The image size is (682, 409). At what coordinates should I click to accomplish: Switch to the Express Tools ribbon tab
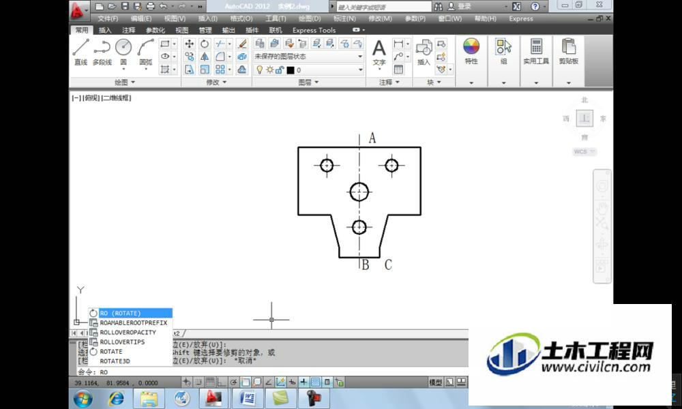[314, 30]
